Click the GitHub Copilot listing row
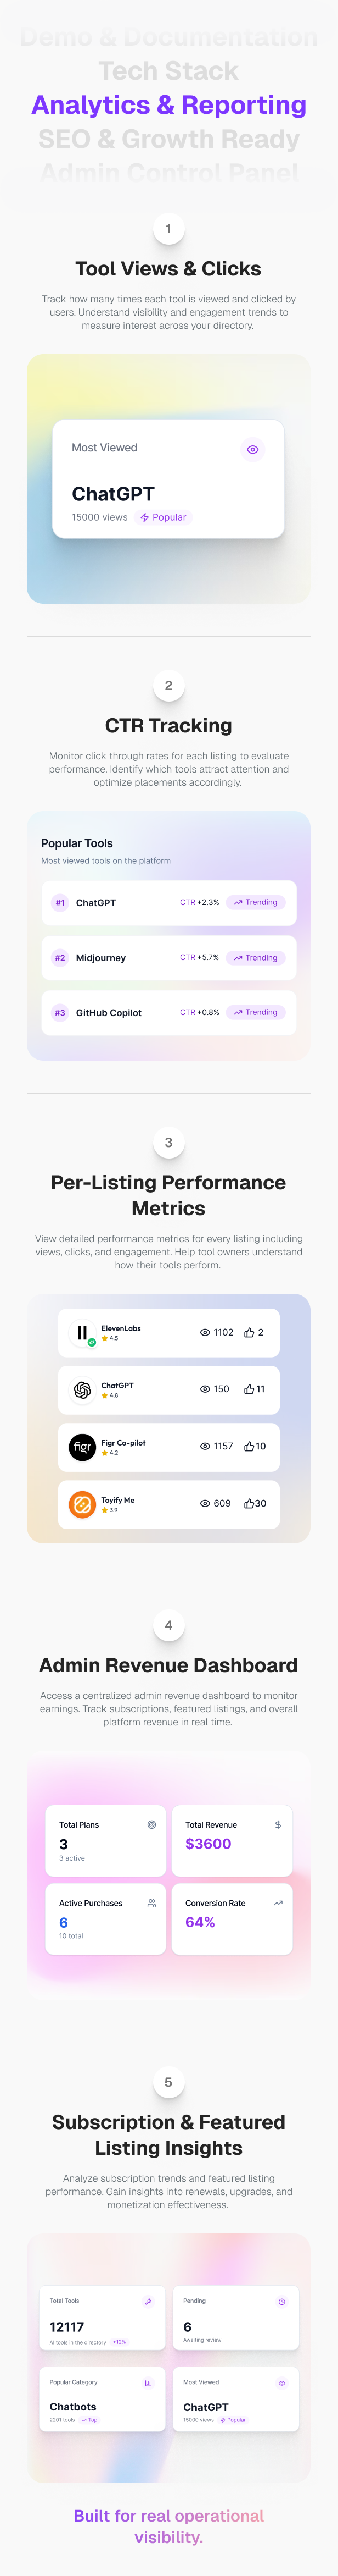The image size is (338, 2576). [x=168, y=1013]
